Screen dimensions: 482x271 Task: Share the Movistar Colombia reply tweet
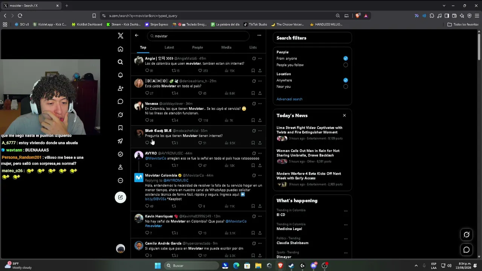click(260, 206)
